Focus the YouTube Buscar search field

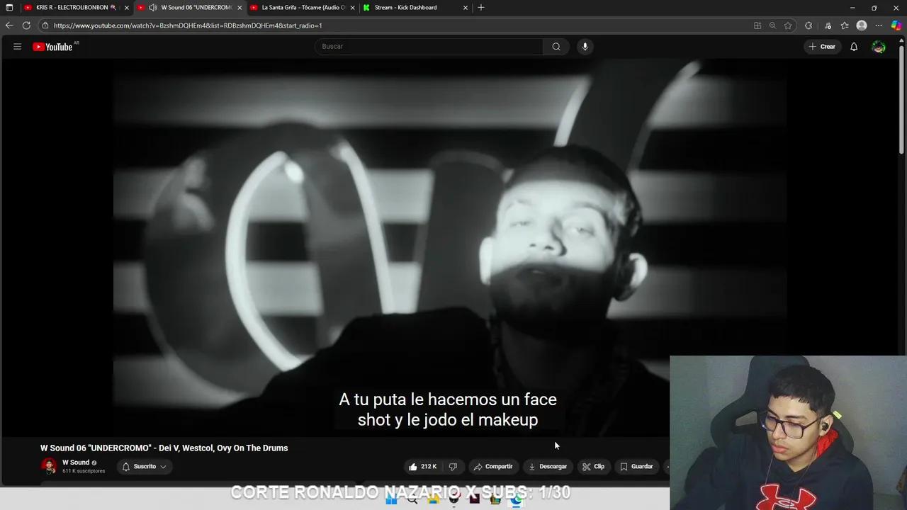[x=429, y=47]
